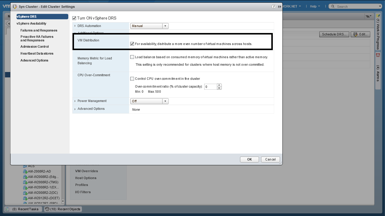Increase over-commitment ratio with up stepper
Image resolution: width=385 pixels, height=216 pixels.
[x=219, y=85]
